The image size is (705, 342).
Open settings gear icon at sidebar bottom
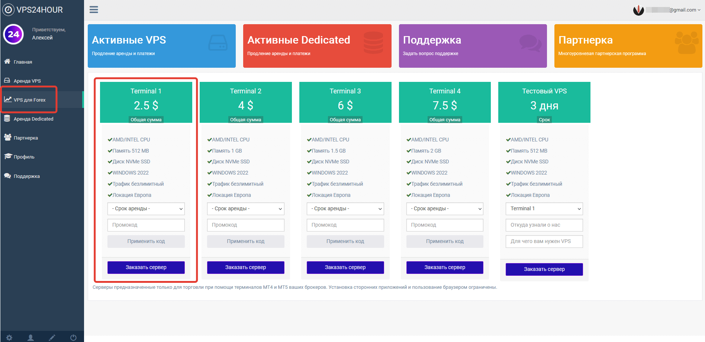9,338
